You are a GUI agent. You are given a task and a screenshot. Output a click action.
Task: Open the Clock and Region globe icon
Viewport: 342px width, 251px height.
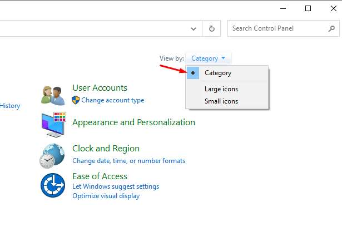coord(52,156)
